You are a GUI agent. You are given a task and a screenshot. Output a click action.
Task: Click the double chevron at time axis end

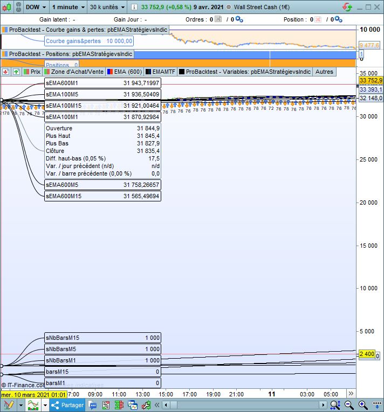pos(351,393)
